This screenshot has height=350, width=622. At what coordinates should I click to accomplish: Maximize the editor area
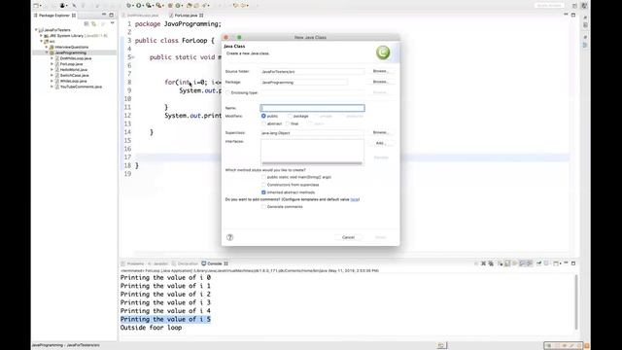tap(573, 15)
